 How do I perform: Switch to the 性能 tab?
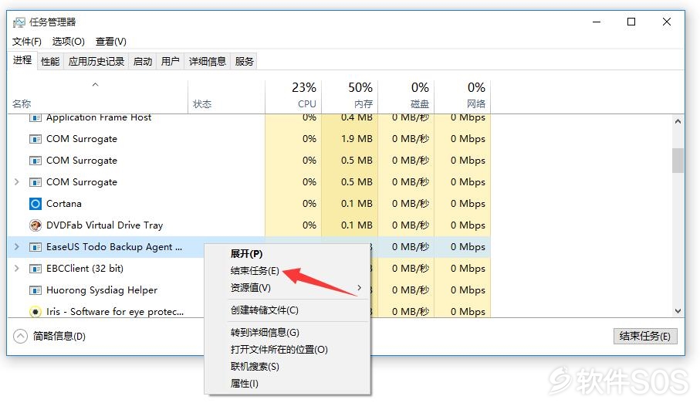[50, 62]
